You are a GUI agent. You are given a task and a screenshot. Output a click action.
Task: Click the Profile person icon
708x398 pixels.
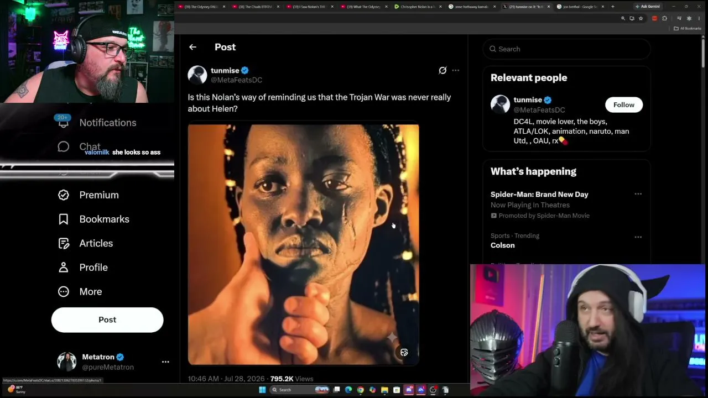64,268
